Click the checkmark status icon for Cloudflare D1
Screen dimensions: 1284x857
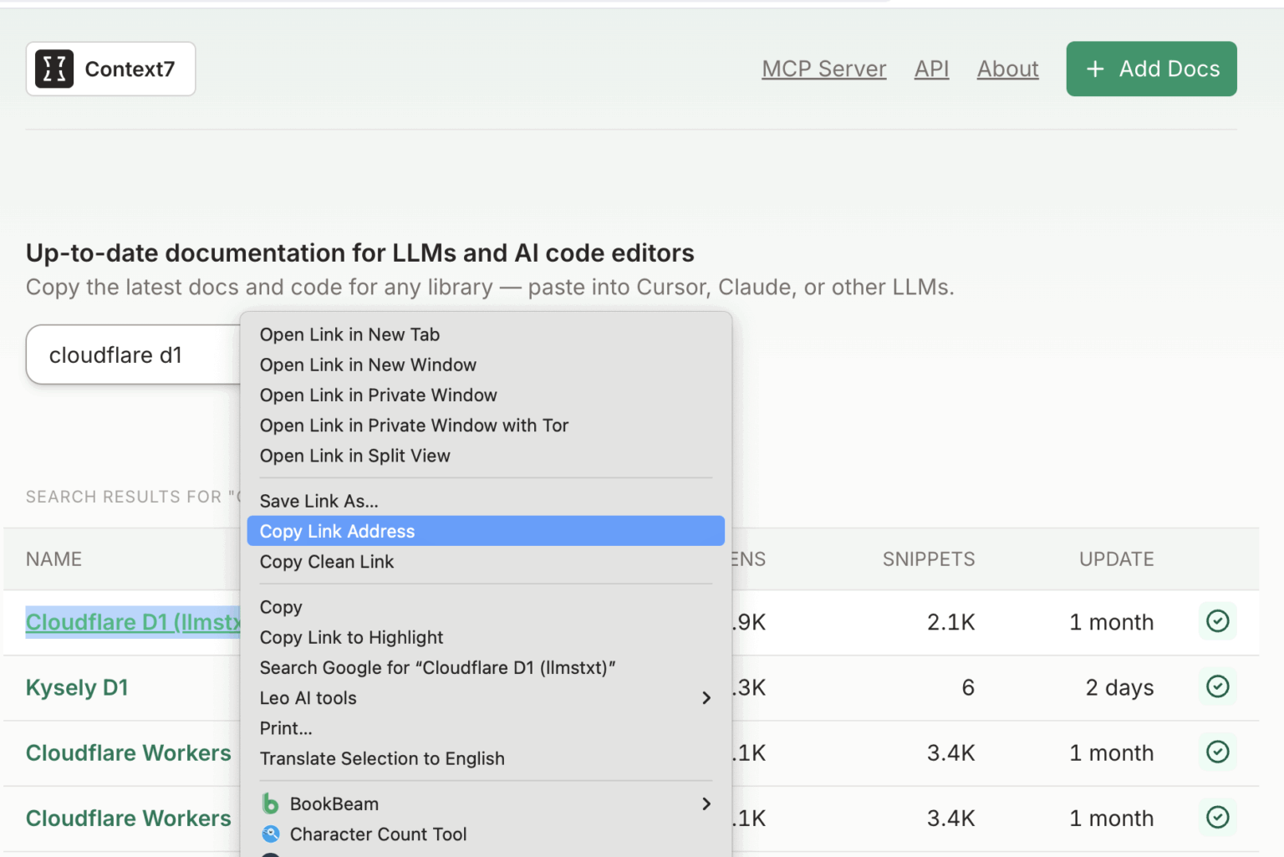[x=1217, y=621]
